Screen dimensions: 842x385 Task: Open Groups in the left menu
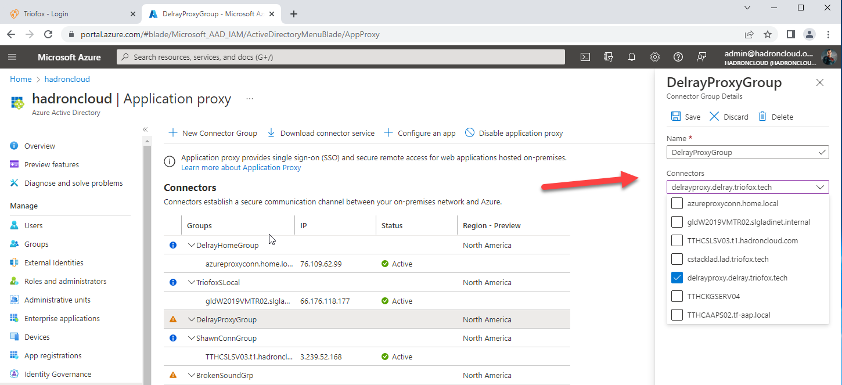pyautogui.click(x=36, y=244)
